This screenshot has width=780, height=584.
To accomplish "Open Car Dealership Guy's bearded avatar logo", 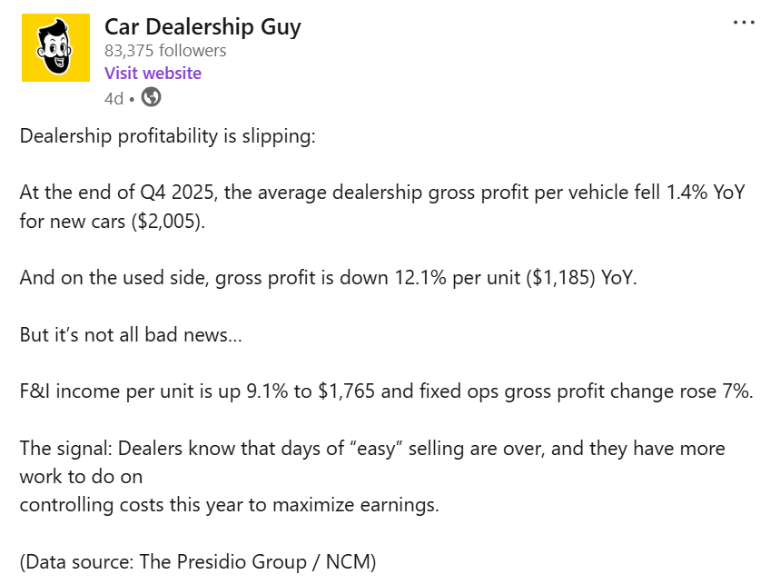I will [55, 48].
